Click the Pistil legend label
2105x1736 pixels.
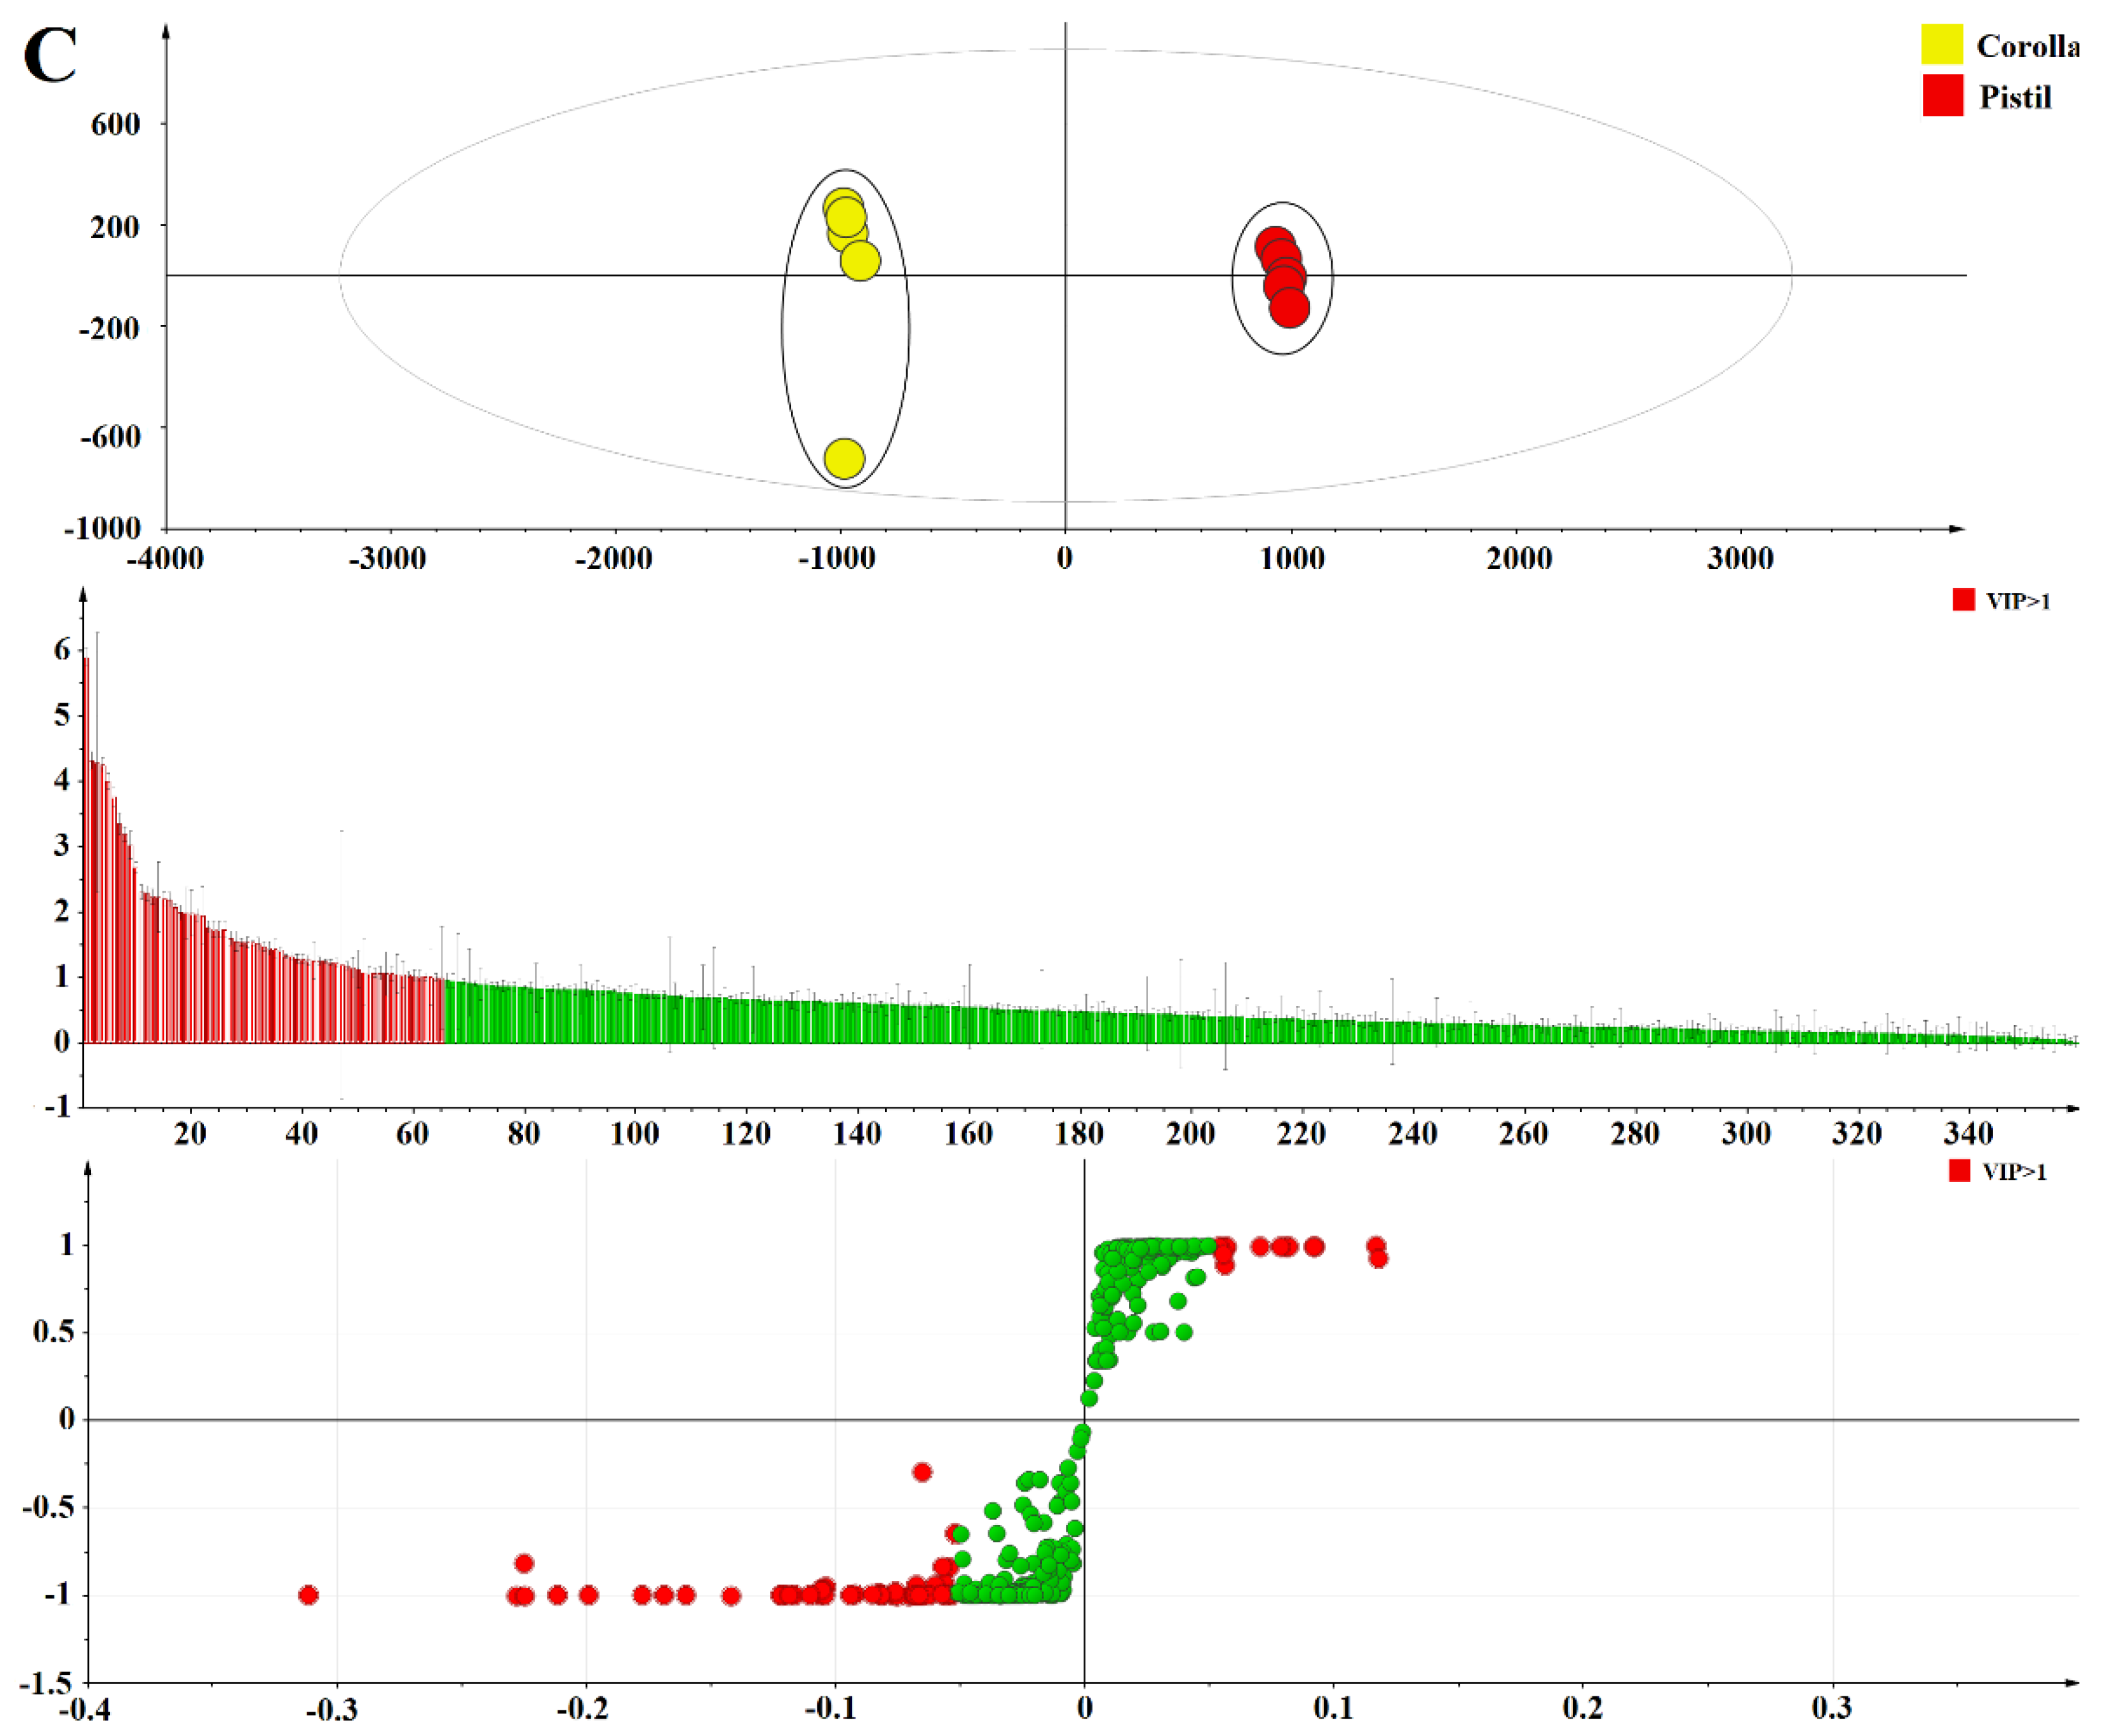(x=2015, y=97)
